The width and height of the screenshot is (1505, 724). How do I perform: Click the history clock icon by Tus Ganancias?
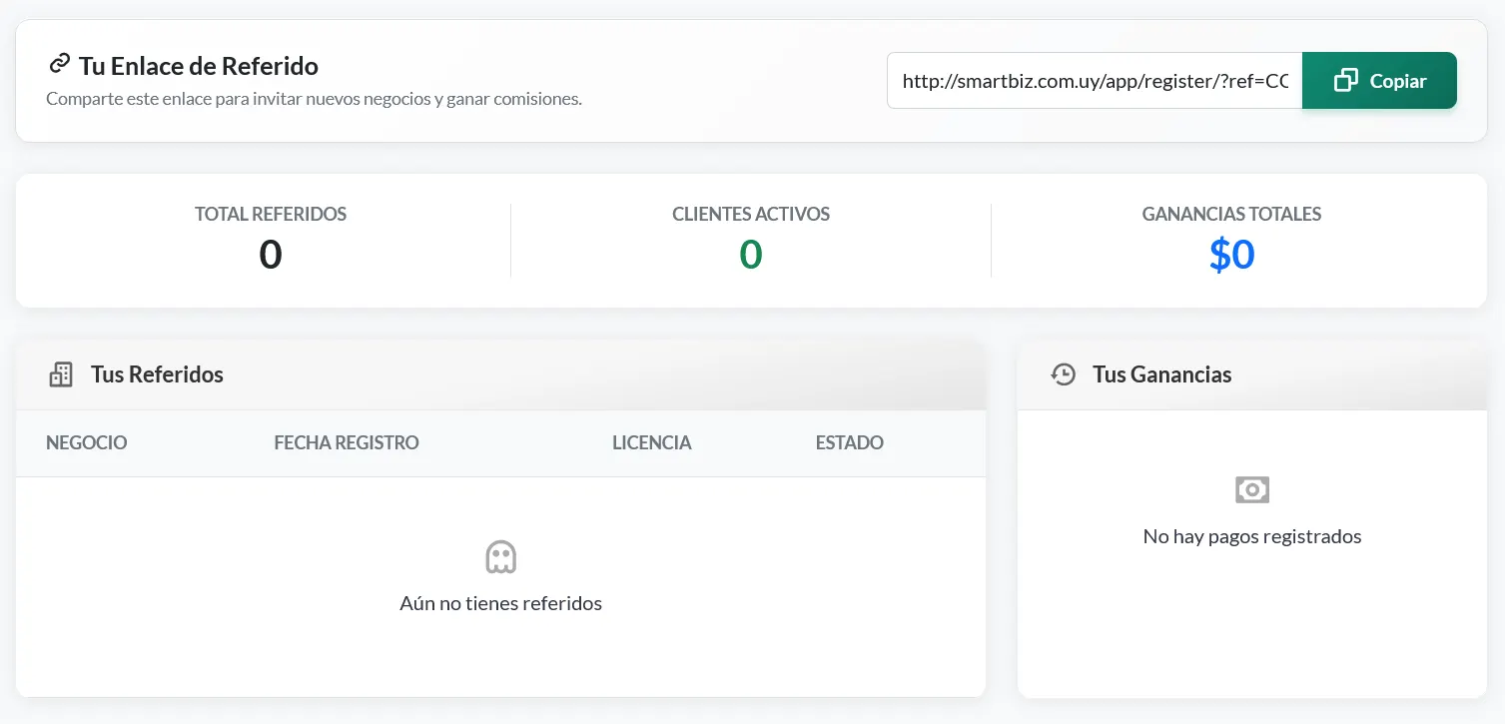(x=1063, y=374)
